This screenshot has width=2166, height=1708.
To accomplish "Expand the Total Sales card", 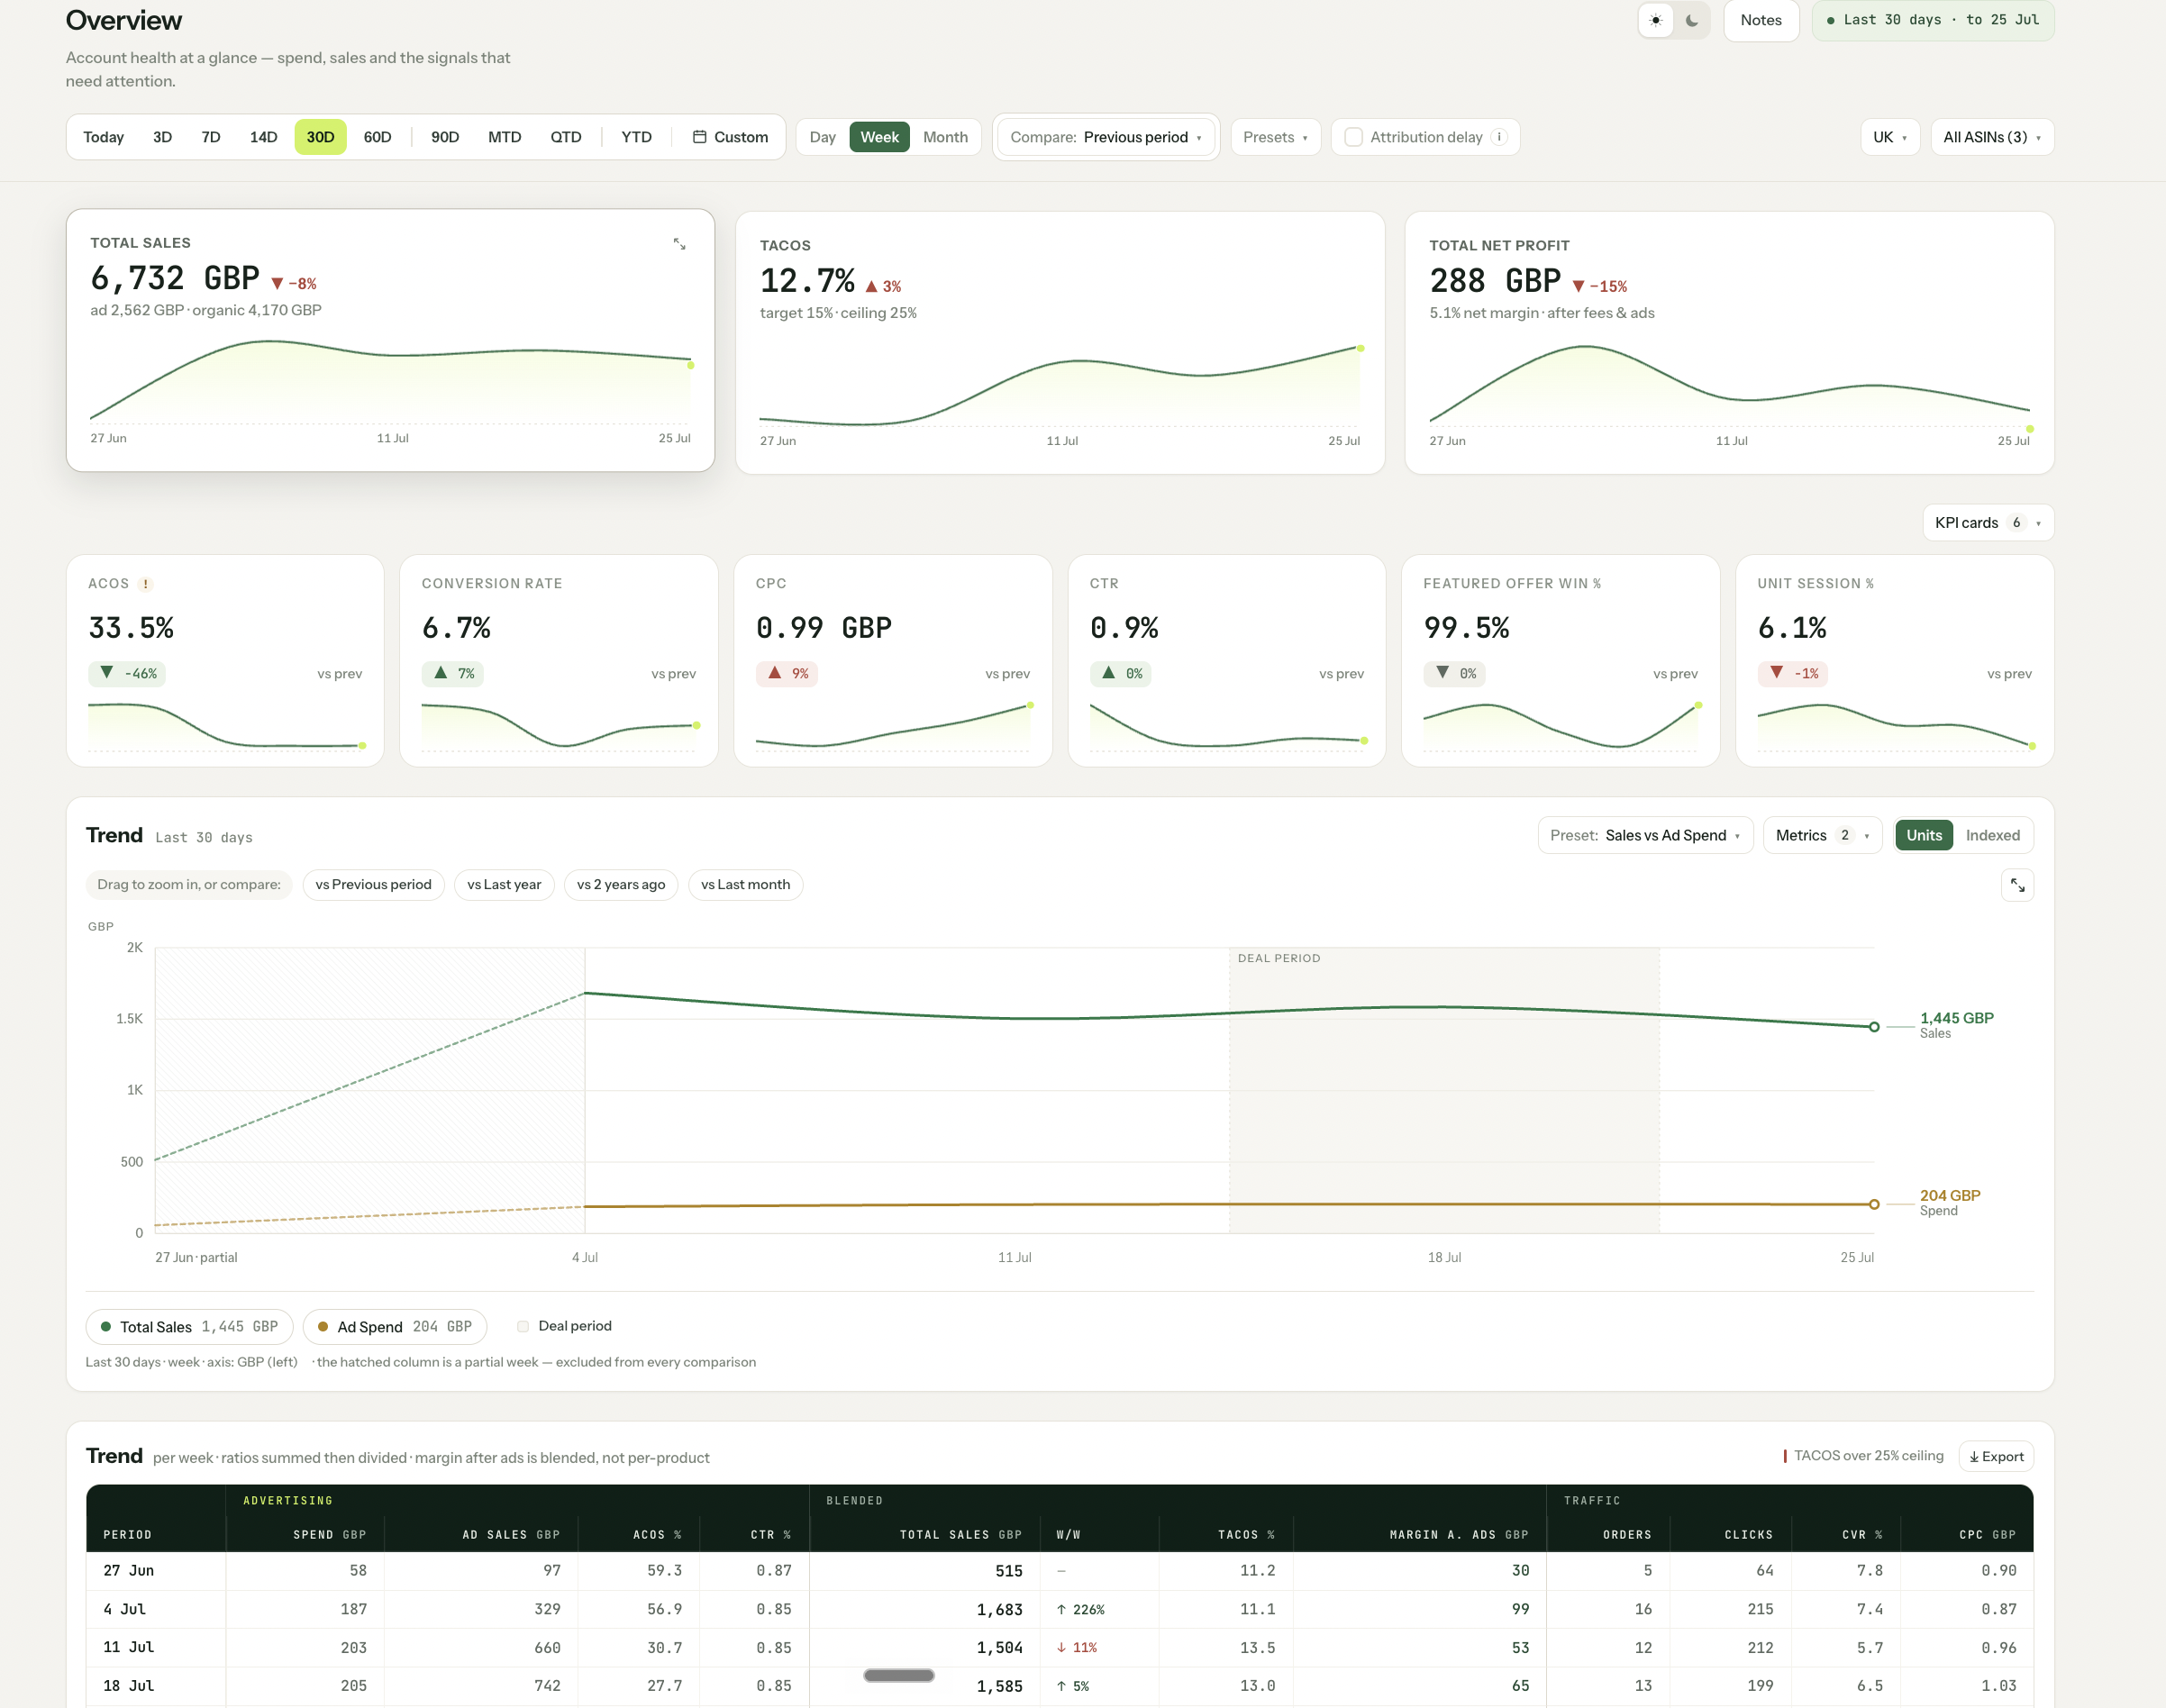I will tap(679, 244).
